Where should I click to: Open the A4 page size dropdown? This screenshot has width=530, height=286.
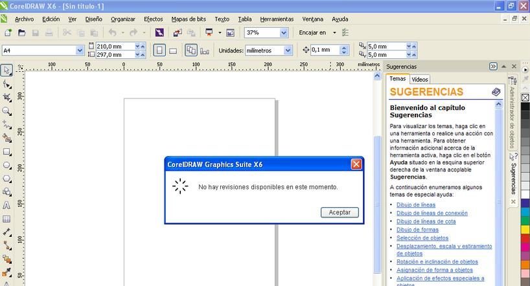[x=80, y=50]
